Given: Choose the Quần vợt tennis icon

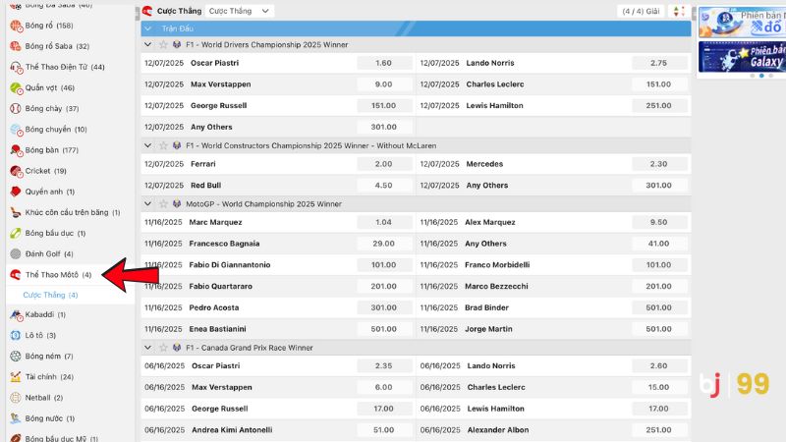Looking at the screenshot, I should [16, 87].
